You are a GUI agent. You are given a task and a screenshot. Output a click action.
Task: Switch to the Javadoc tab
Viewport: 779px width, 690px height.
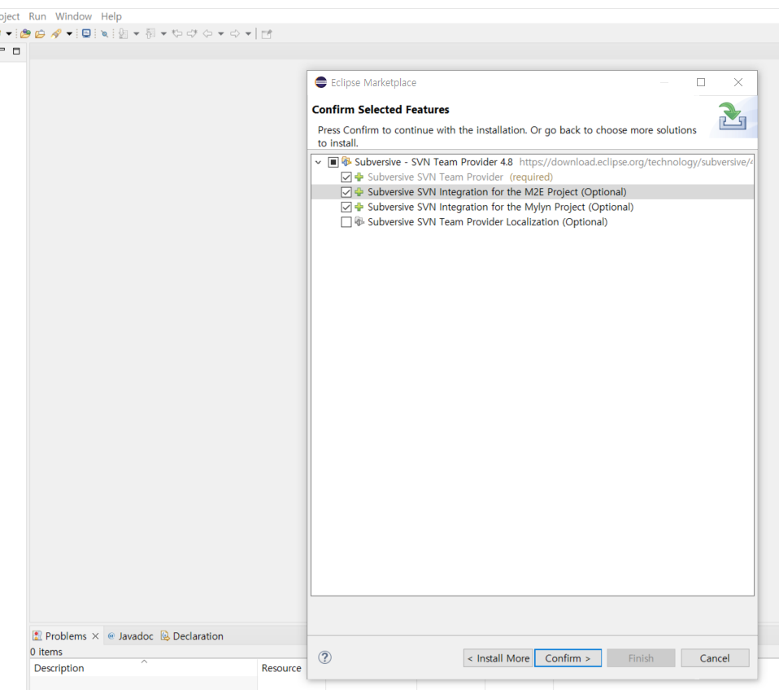(x=131, y=635)
